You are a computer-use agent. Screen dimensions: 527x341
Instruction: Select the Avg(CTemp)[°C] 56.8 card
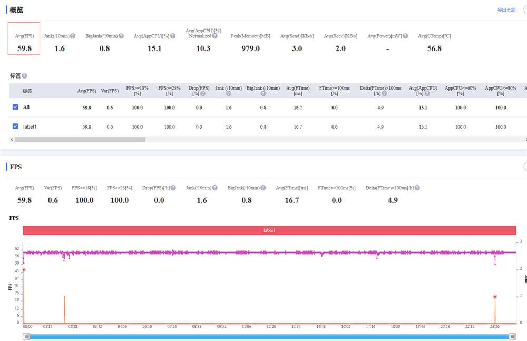tap(434, 43)
